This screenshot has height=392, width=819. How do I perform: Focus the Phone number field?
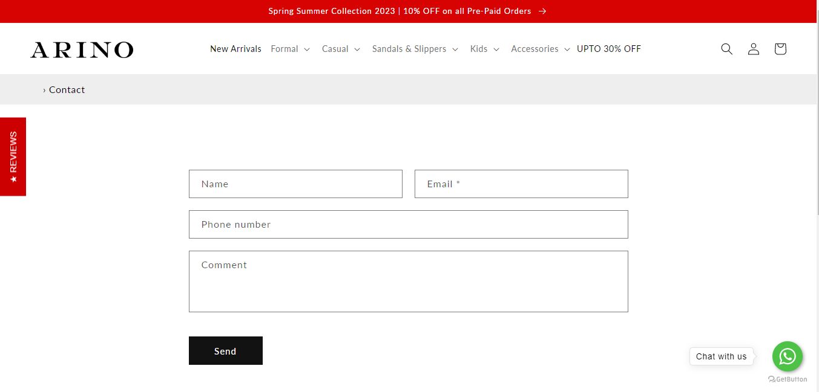[x=409, y=224]
